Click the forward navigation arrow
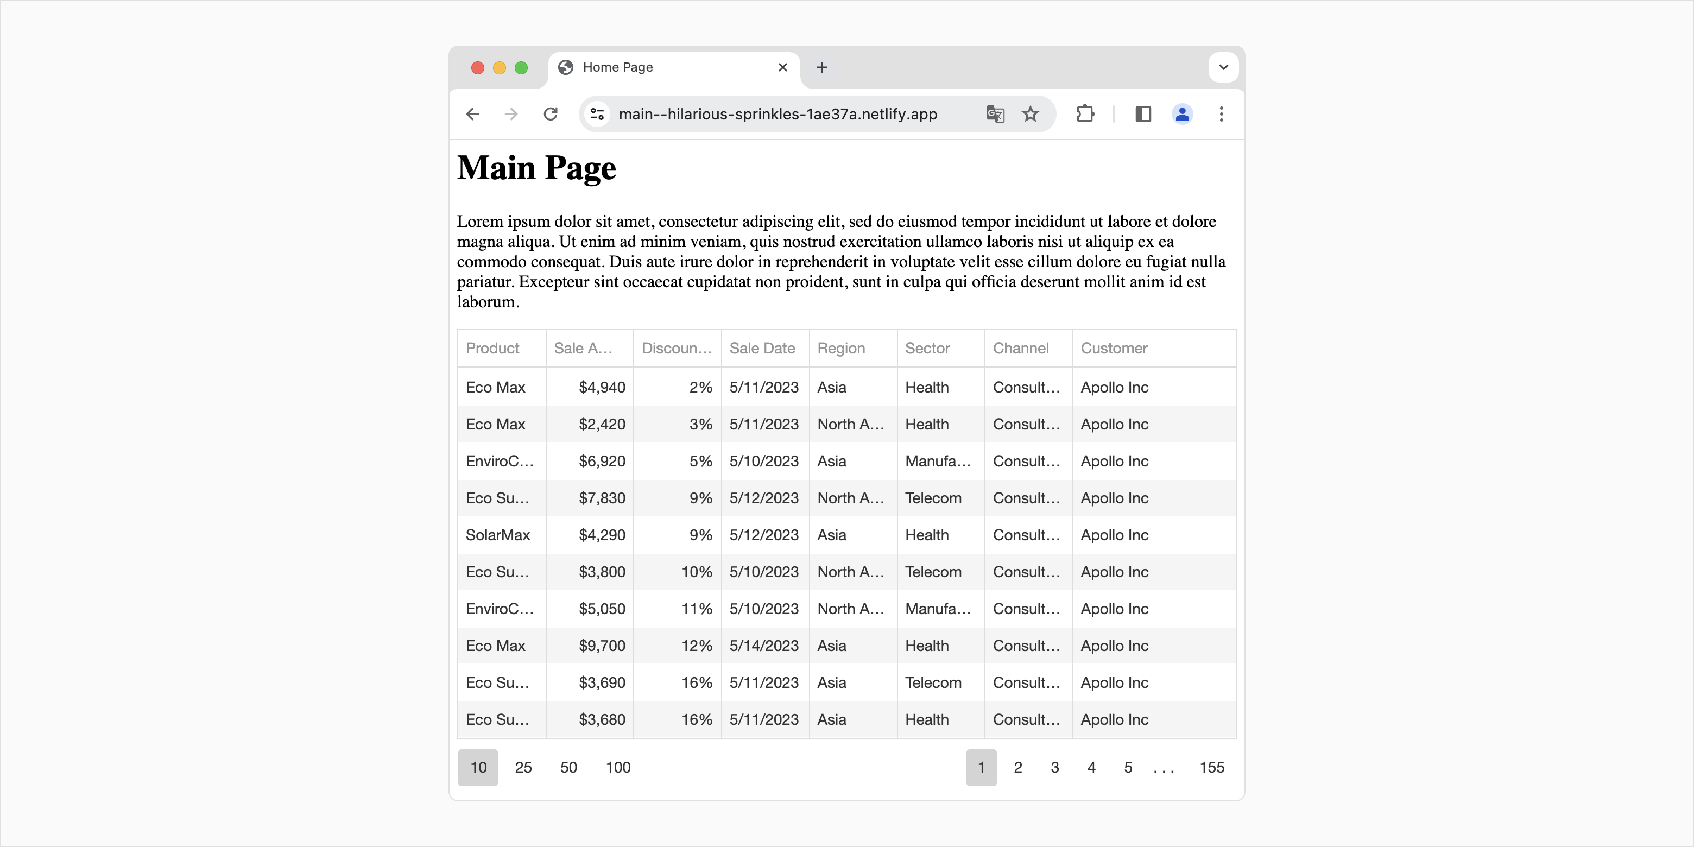 (511, 114)
